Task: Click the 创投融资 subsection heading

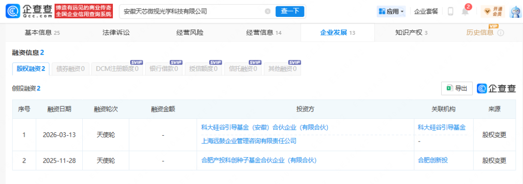Action: click(26, 88)
